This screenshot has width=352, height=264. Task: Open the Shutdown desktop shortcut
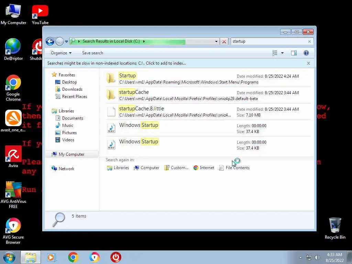[x=36, y=49]
